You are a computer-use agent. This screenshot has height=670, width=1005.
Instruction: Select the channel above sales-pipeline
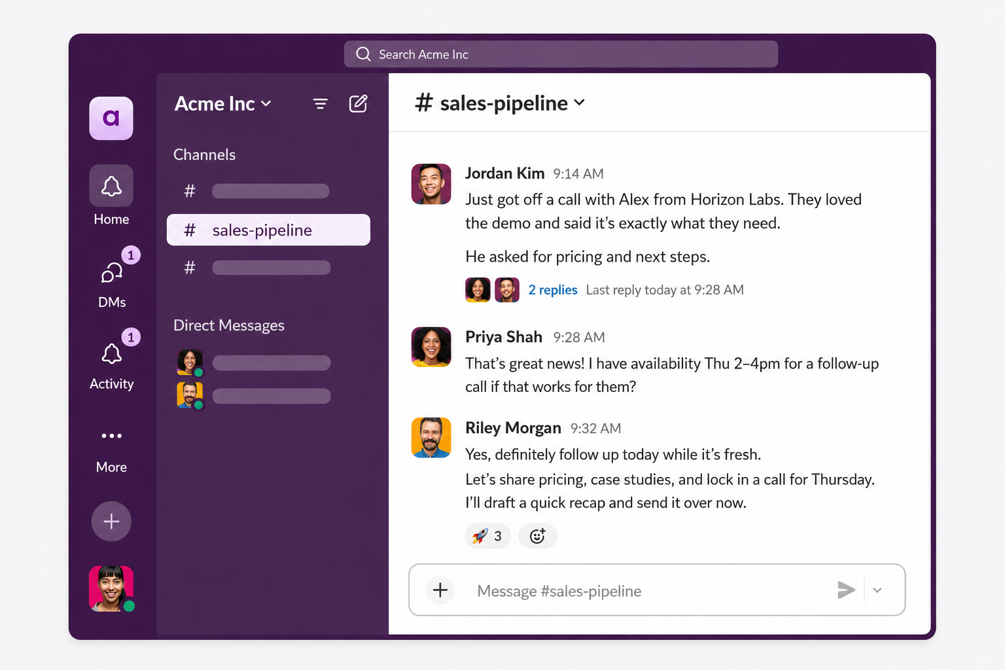(x=268, y=191)
